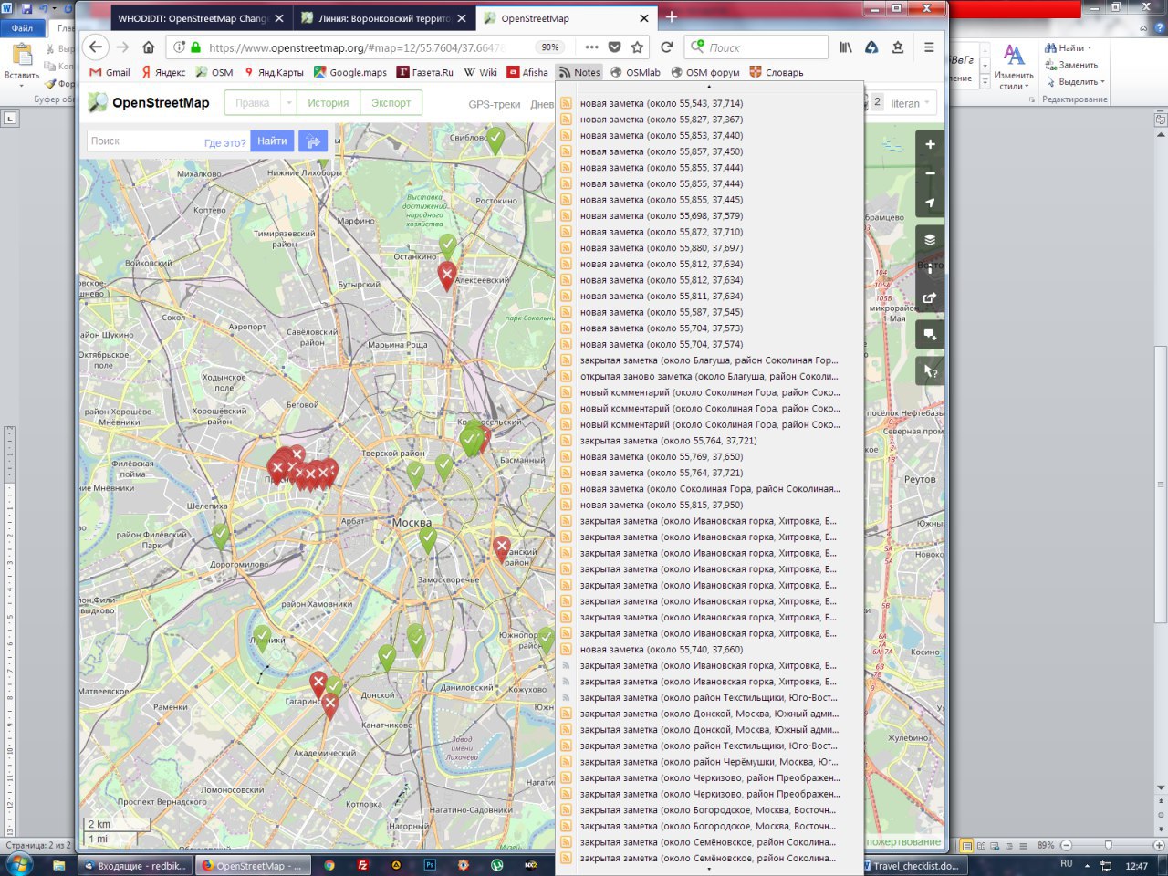Open page actions three-dot menu

592,47
